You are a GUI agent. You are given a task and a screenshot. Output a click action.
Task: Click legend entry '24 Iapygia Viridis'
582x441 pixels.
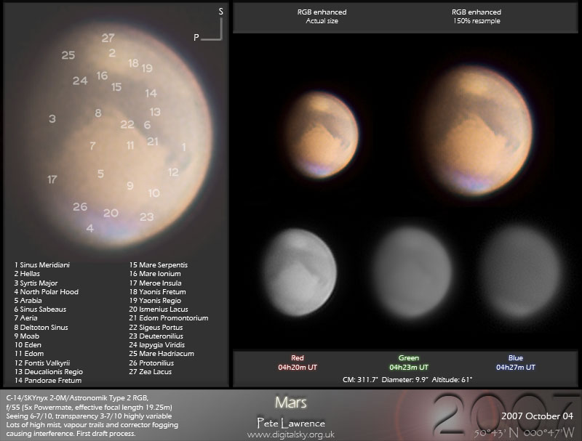tap(157, 344)
